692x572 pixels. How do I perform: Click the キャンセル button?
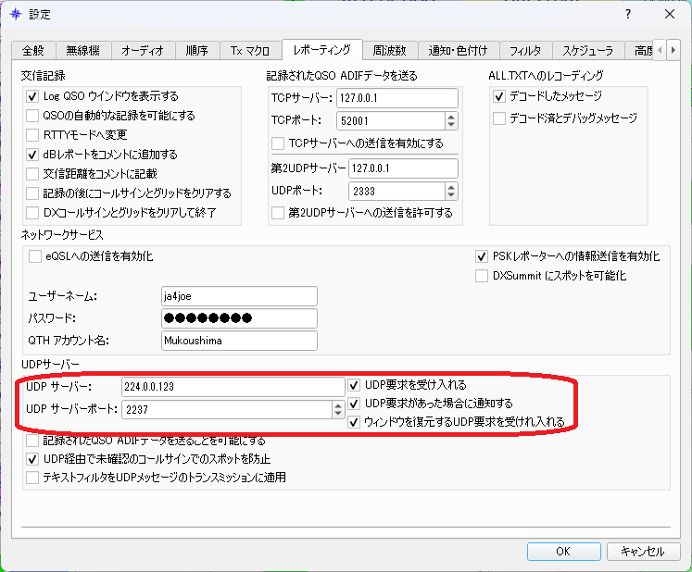pyautogui.click(x=643, y=552)
